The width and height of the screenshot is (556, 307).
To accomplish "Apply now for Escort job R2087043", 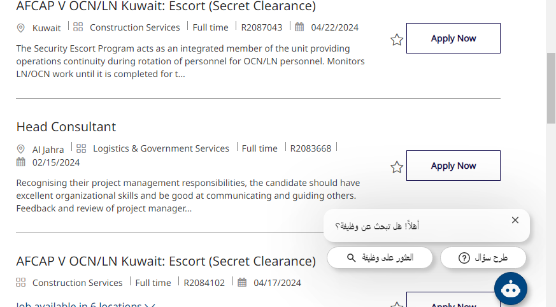I will tap(453, 38).
